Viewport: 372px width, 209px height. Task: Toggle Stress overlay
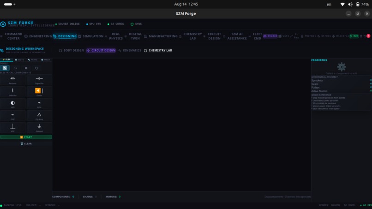click(x=324, y=36)
